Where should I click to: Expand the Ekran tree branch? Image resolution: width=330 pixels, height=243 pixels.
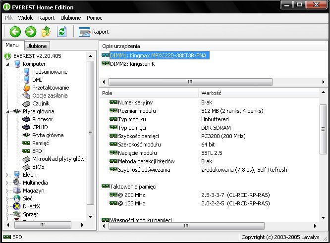pos(7,175)
